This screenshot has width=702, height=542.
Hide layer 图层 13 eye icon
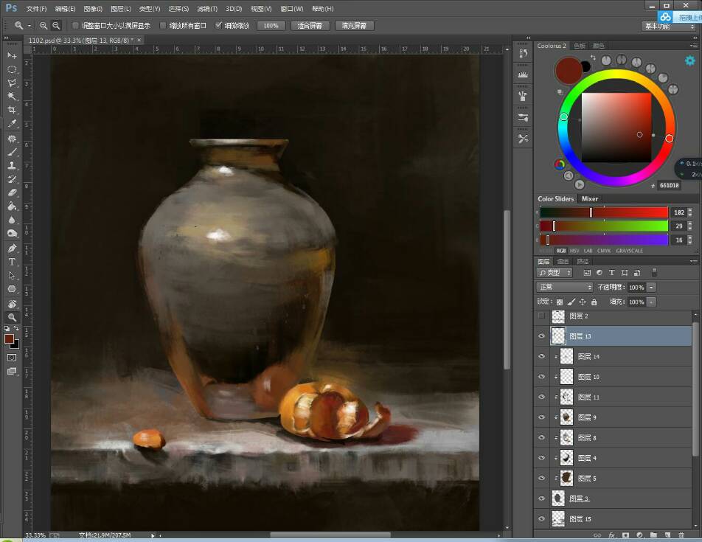pyautogui.click(x=542, y=336)
